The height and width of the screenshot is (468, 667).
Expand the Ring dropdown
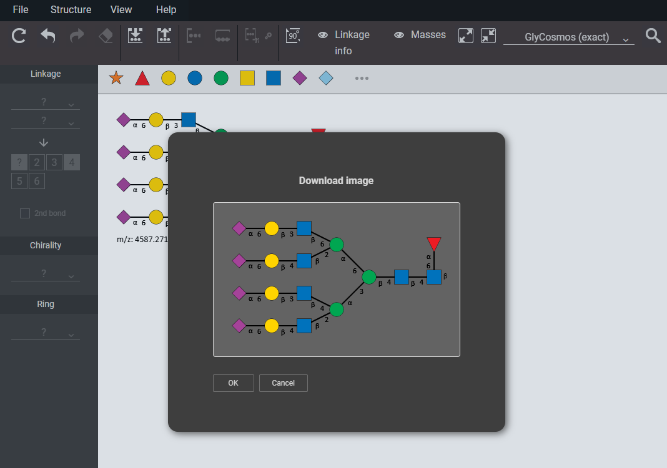pos(46,333)
